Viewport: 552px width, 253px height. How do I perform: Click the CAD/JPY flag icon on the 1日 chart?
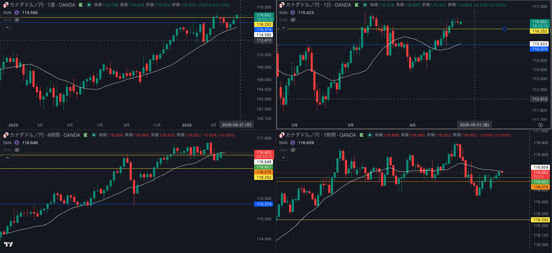pyautogui.click(x=282, y=5)
